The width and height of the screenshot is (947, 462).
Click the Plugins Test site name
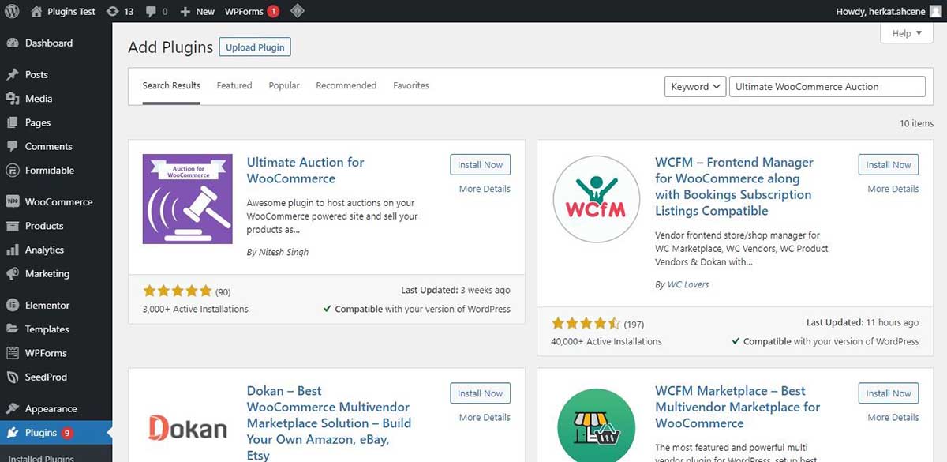71,12
